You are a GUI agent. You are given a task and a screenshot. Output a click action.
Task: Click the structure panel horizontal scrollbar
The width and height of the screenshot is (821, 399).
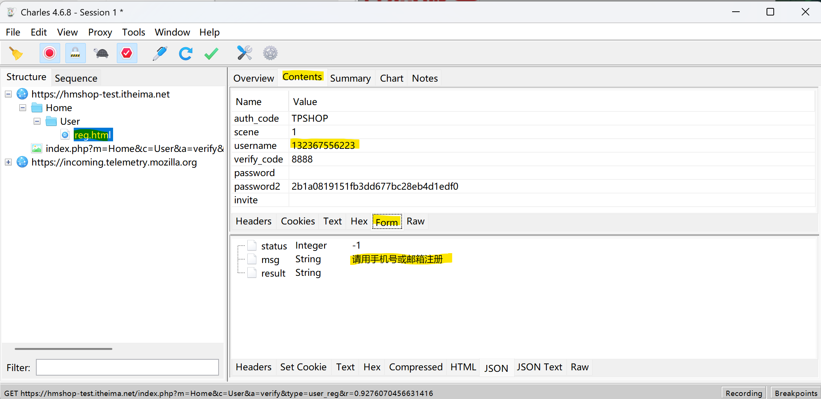[x=64, y=349]
